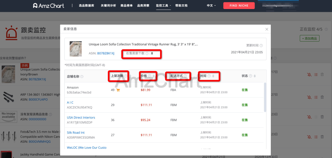Open seller link WeLOC (We Love Our Custo

point(86,148)
